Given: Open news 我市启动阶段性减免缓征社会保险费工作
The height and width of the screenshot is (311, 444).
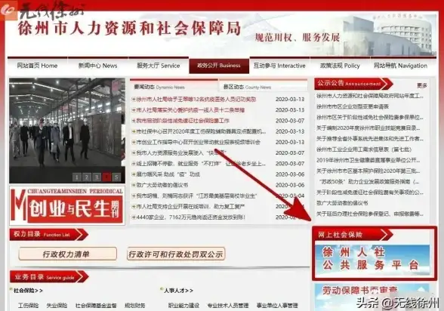Looking at the screenshot, I should point(183,121).
